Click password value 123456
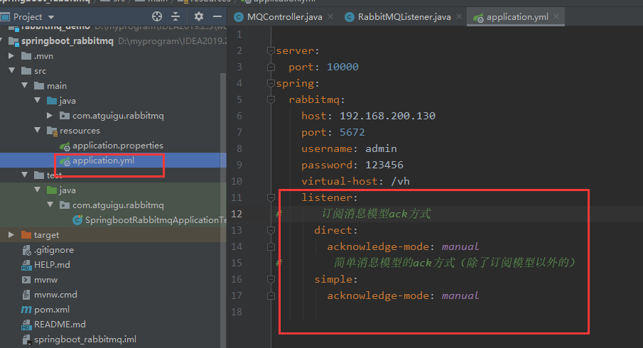Image resolution: width=643 pixels, height=348 pixels. point(384,165)
